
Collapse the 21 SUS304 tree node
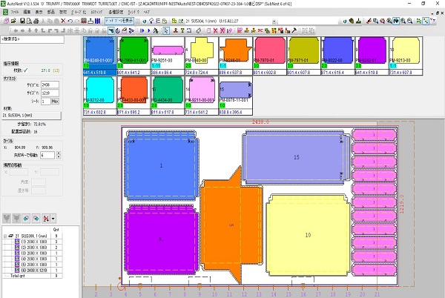click(x=6, y=235)
